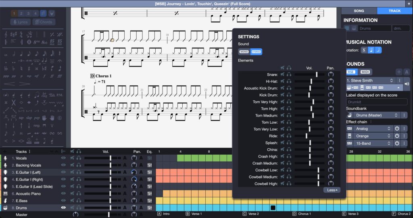Open the equalizer for E.Bass track
The image size is (413, 218).
coord(150,201)
